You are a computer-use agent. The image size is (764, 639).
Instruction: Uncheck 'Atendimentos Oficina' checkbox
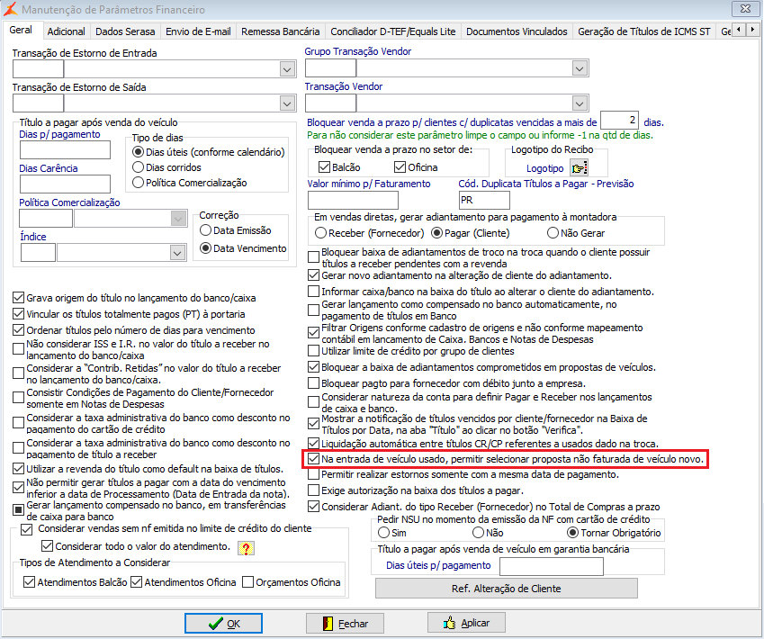[137, 582]
